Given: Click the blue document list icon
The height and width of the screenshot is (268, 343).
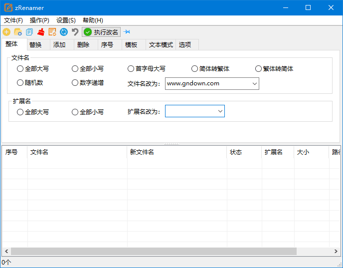Looking at the screenshot, I should pyautogui.click(x=29, y=32).
